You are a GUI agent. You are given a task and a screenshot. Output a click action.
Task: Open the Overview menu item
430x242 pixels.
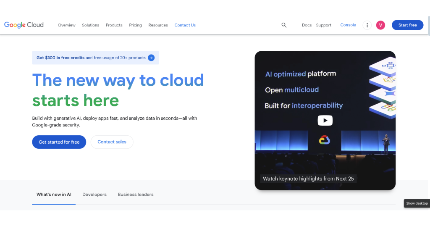click(66, 25)
